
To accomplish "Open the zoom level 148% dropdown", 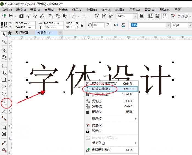I will (x=135, y=16).
